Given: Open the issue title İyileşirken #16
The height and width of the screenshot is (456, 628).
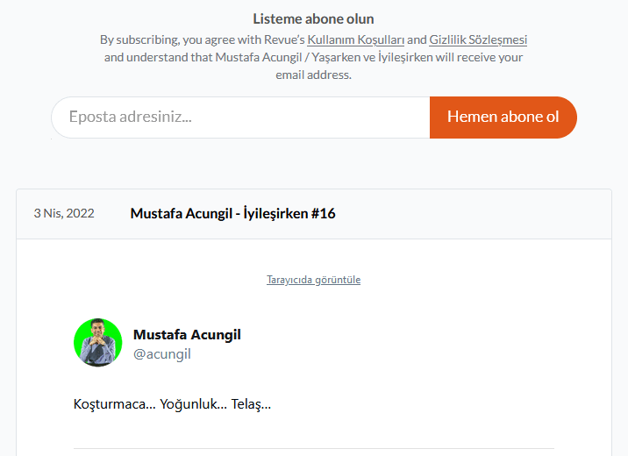Looking at the screenshot, I should pyautogui.click(x=232, y=213).
